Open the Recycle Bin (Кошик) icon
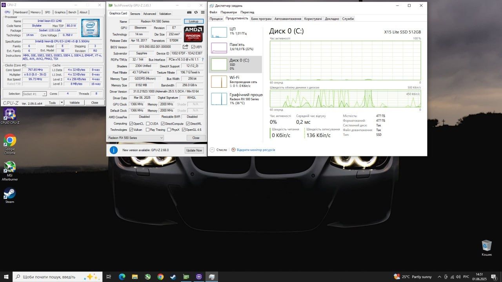The width and height of the screenshot is (502, 282). click(487, 248)
